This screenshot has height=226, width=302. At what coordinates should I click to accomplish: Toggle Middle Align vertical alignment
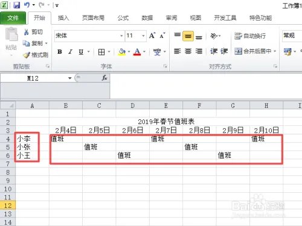[x=188, y=36]
